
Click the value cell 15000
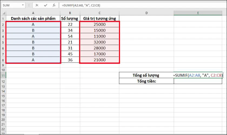coord(100,30)
